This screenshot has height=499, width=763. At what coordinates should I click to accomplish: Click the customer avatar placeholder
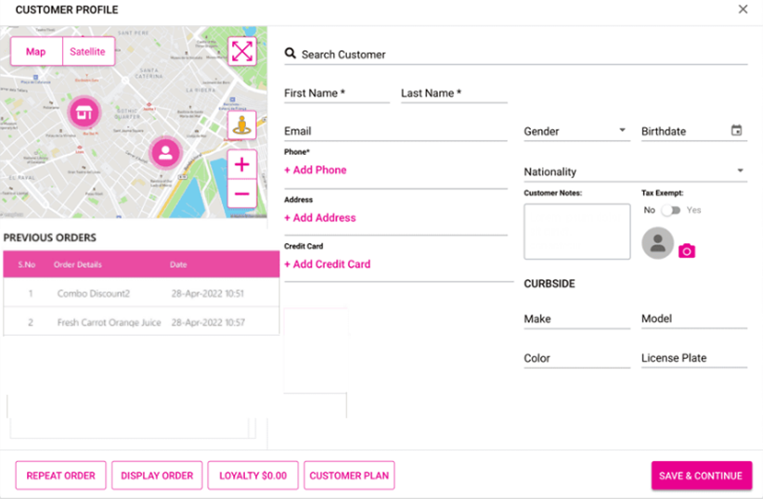click(657, 243)
